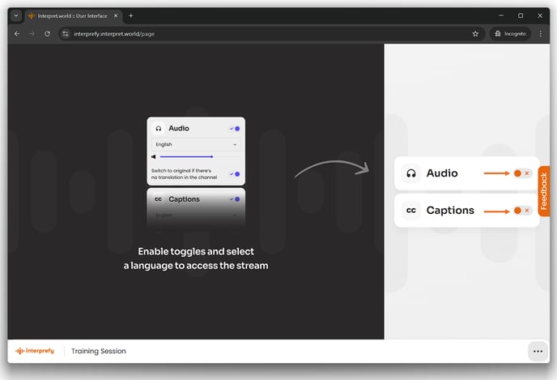View site information icon in address bar
Viewport: 557px width, 380px height.
[x=66, y=34]
